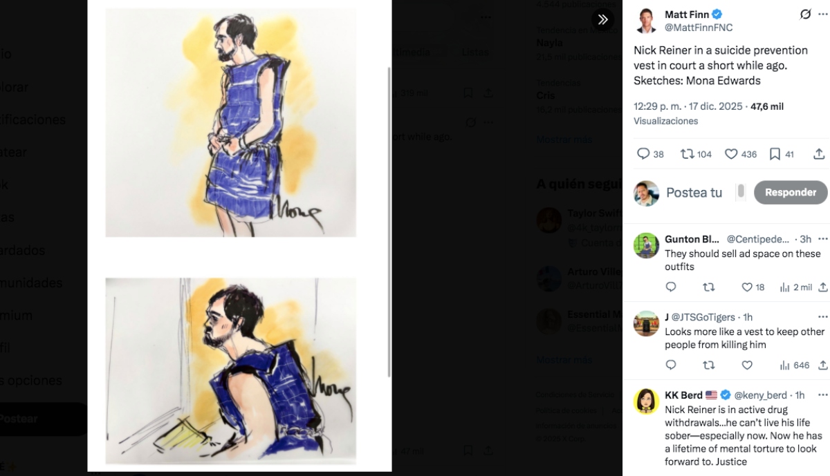Click the media viewer vertical scrollbar
This screenshot has width=830, height=476.
click(x=389, y=221)
